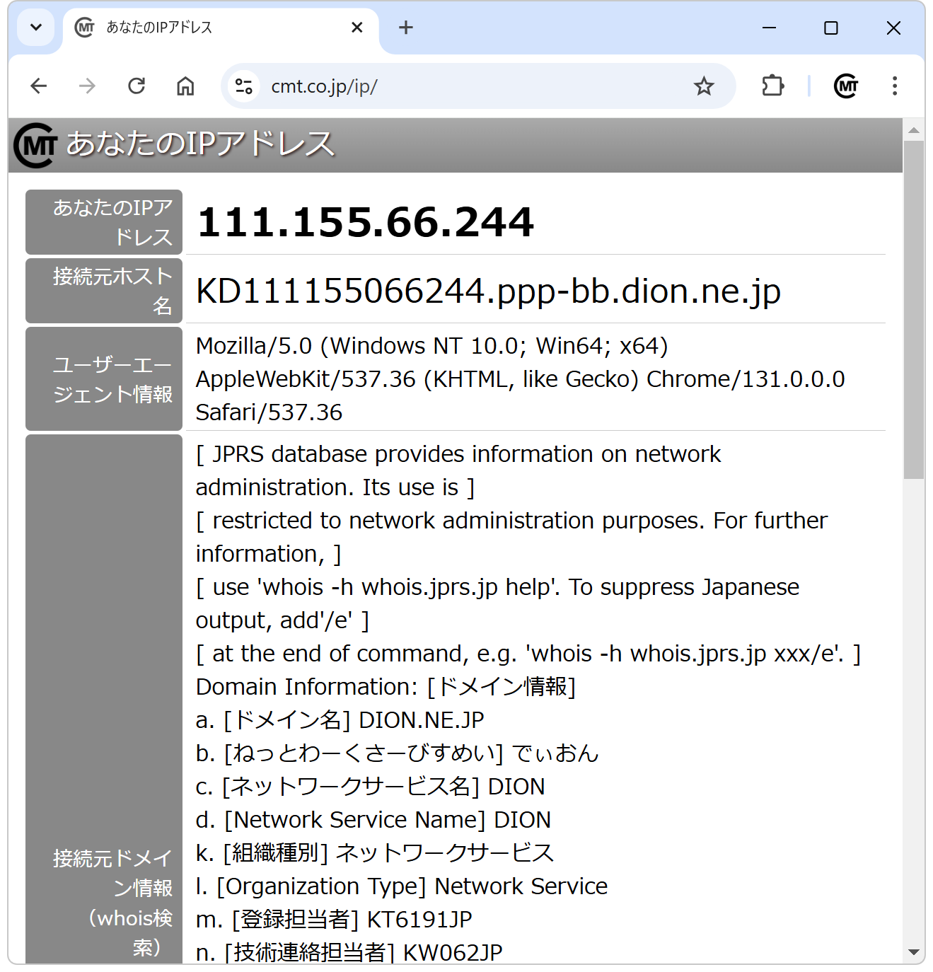
Task: Click the 組織種別 ネットワークサービス line
Action: pos(374,853)
